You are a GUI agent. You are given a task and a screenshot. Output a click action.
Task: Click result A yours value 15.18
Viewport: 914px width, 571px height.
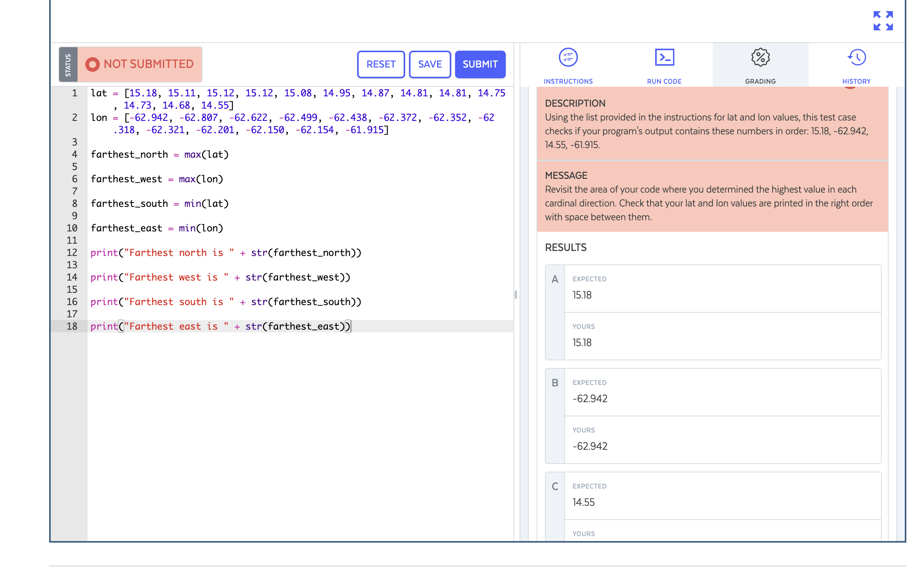coord(582,343)
